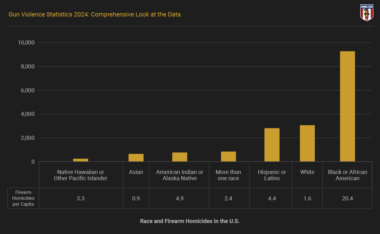Click the Gun Violence Statistics 2024 title
This screenshot has height=234, width=380.
tap(94, 14)
